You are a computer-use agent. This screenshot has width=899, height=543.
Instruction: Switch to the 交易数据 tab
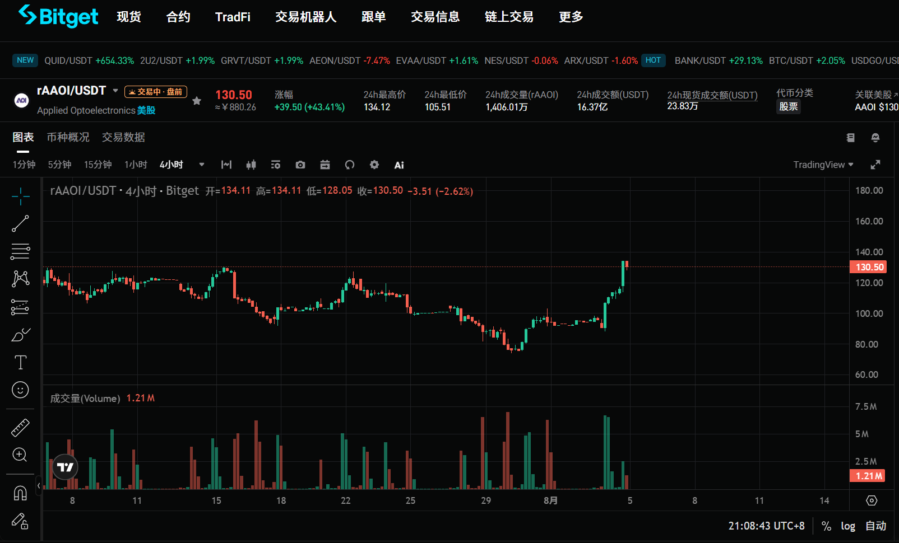123,137
